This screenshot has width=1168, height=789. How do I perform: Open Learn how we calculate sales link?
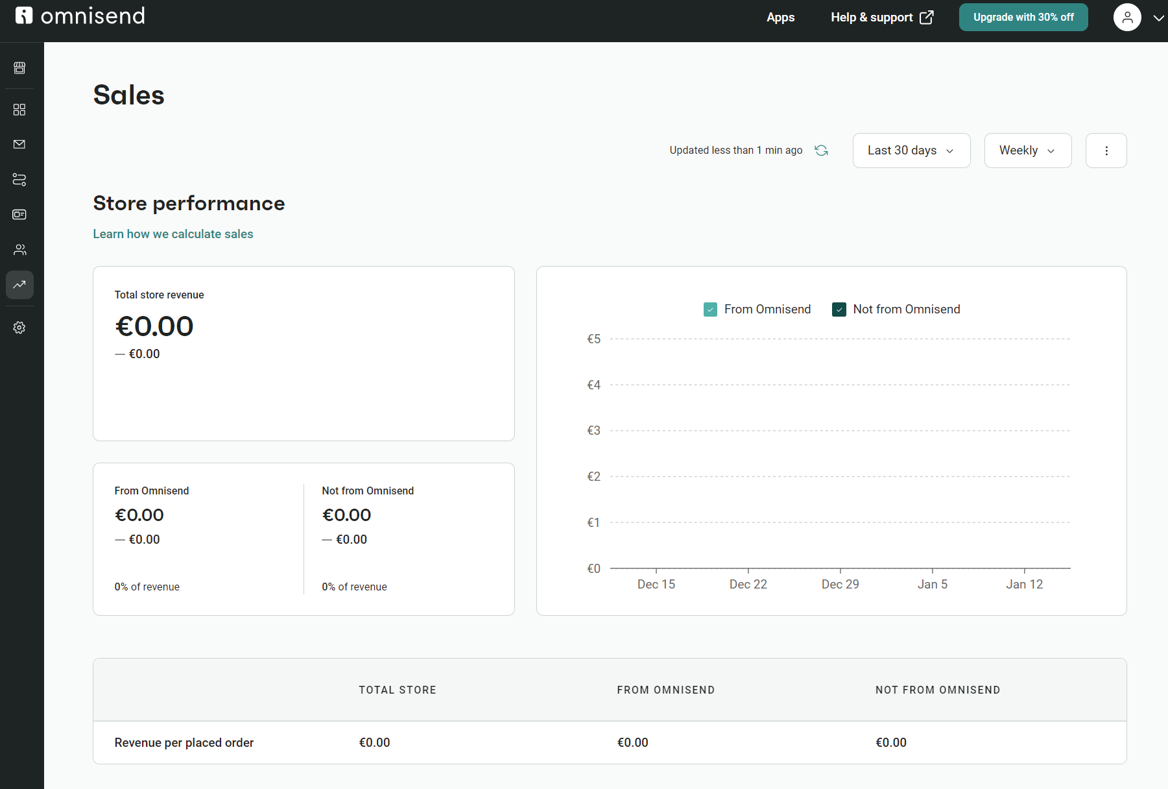tap(173, 234)
